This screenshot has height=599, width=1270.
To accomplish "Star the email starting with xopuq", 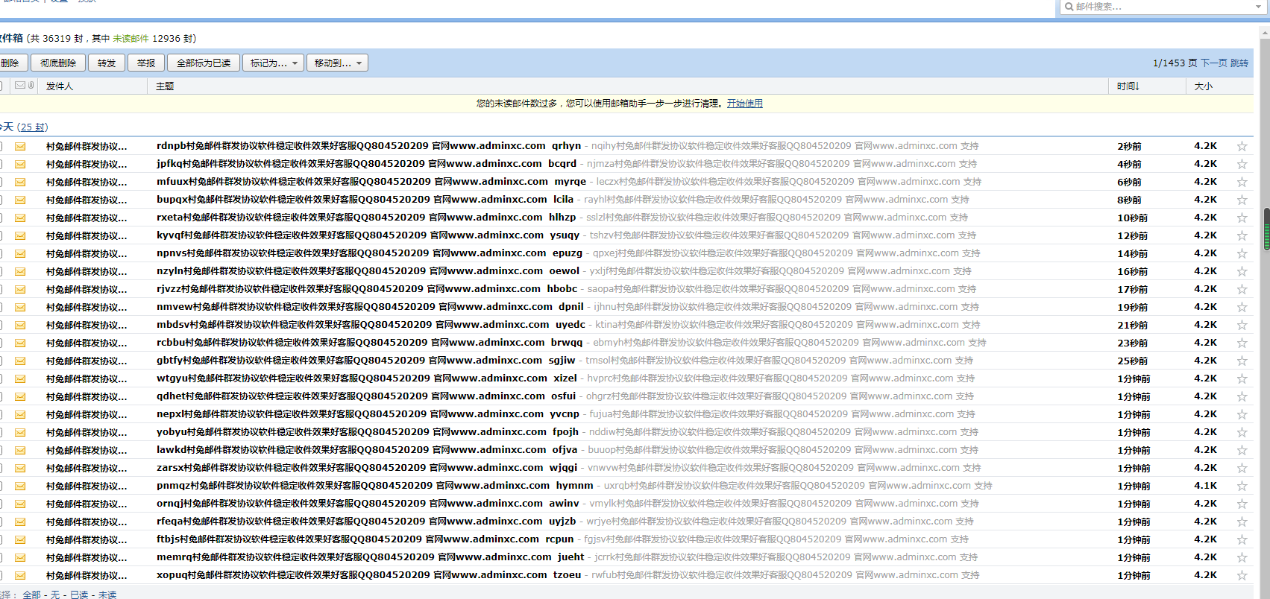I will click(1242, 575).
